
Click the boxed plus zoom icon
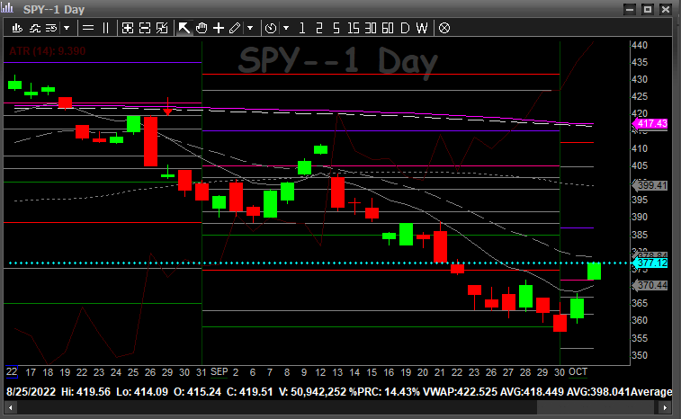pos(128,28)
